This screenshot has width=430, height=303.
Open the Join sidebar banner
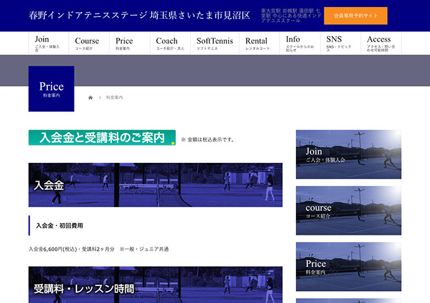(x=348, y=155)
